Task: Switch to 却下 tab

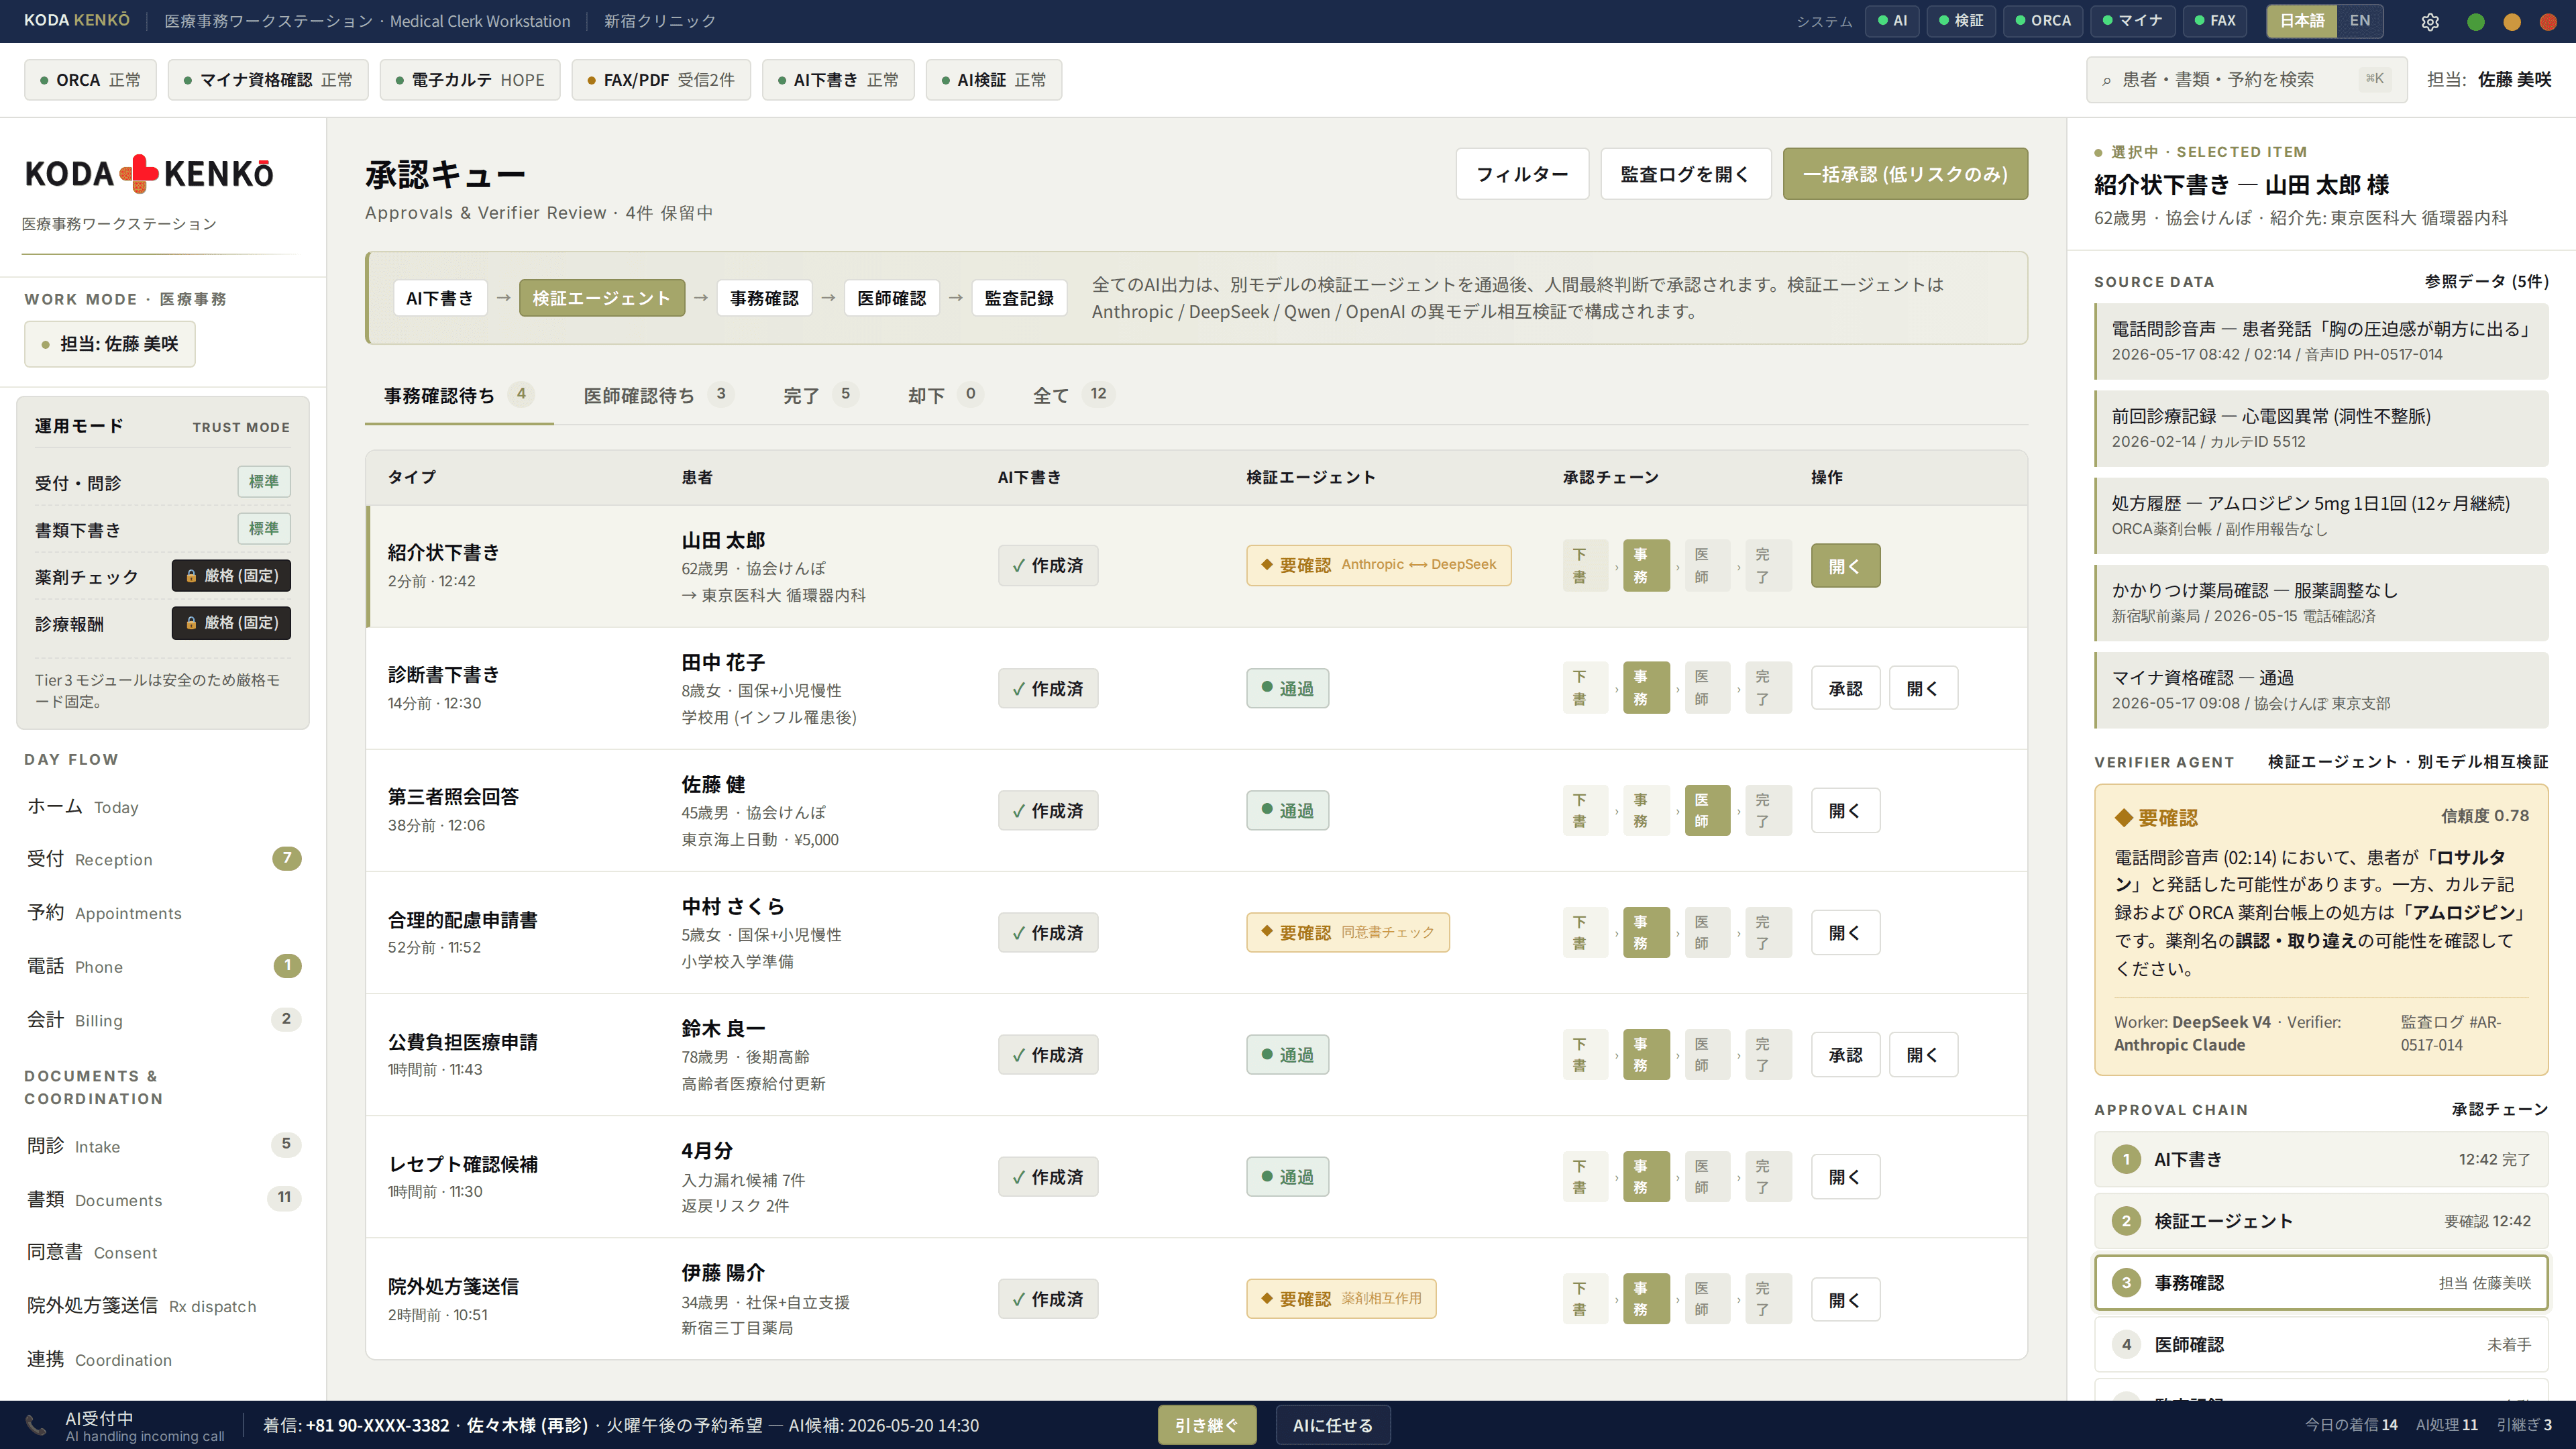Action: pos(945,396)
